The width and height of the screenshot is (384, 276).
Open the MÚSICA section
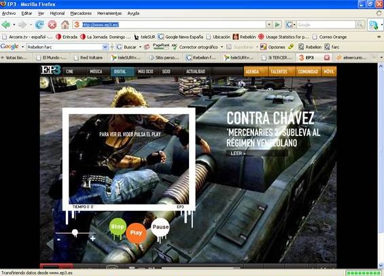(96, 71)
